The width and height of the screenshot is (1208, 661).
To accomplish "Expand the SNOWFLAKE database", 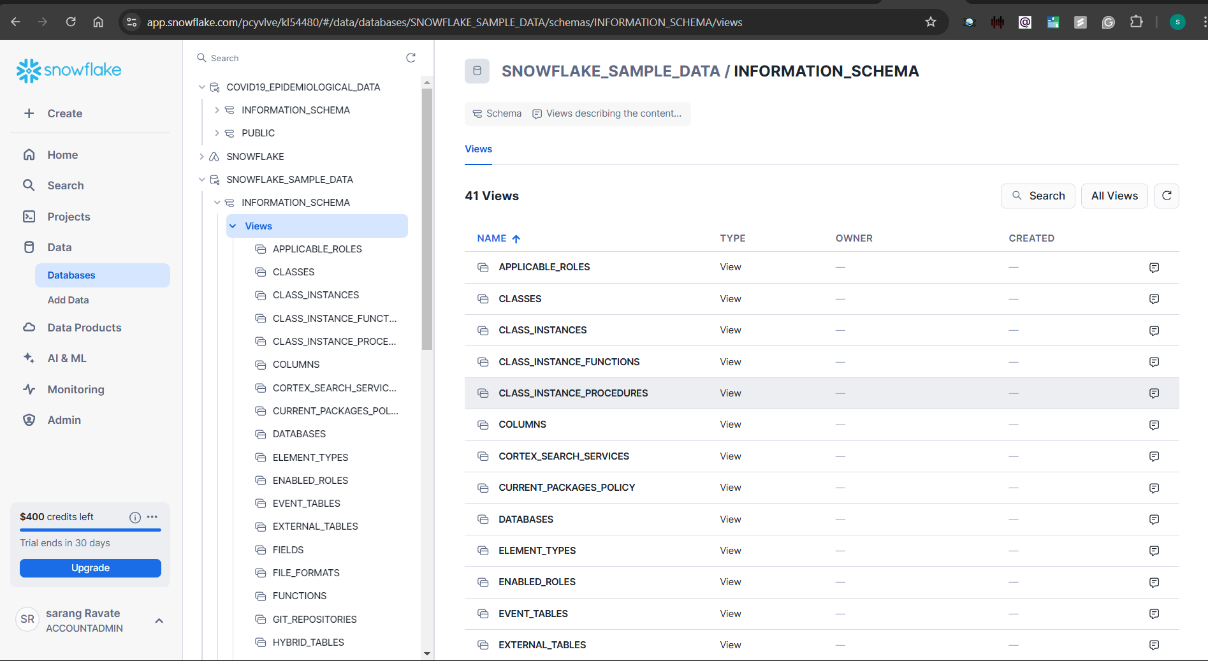I will [x=201, y=157].
